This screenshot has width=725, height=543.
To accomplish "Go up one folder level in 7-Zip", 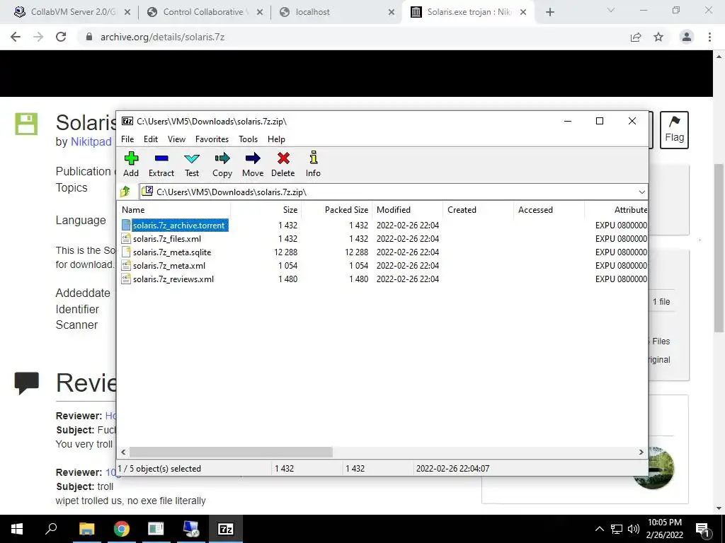I will coord(125,192).
